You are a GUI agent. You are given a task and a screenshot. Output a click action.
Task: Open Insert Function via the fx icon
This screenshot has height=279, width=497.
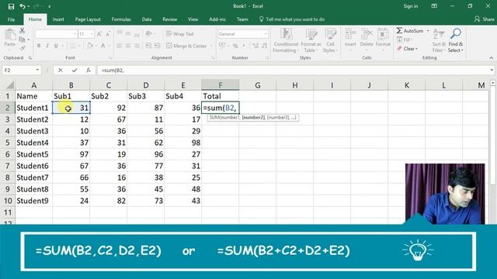pos(89,71)
